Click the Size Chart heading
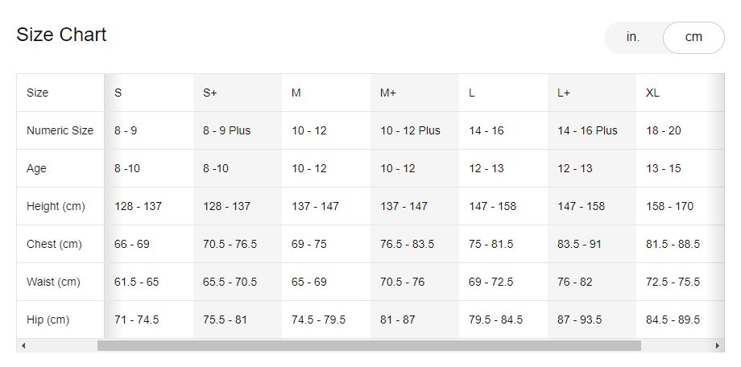This screenshot has width=741, height=367. (x=61, y=35)
